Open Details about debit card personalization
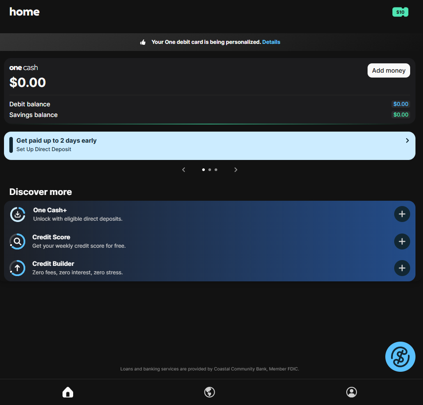The image size is (423, 405). [271, 42]
